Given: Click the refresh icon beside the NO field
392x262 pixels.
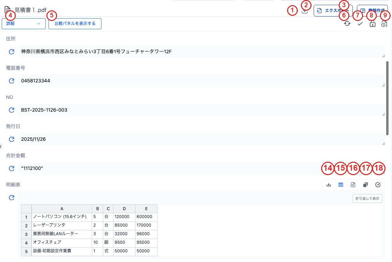Looking at the screenshot, I should (x=11, y=110).
